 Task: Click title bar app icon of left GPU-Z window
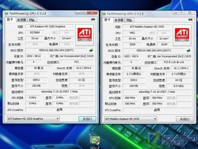point(6,14)
